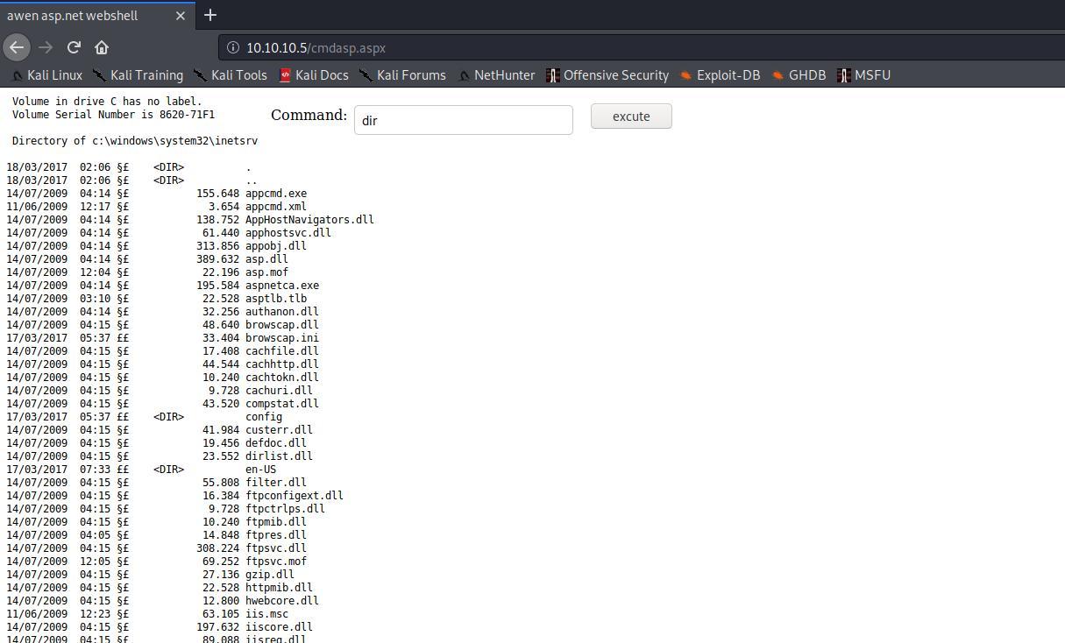The width and height of the screenshot is (1065, 643).
Task: Open the Exploit-DB bookmark
Action: coord(720,75)
